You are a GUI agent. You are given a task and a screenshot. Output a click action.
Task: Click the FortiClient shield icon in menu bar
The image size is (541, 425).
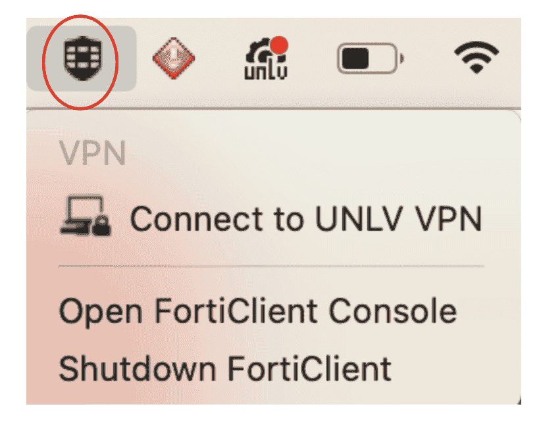(80, 59)
